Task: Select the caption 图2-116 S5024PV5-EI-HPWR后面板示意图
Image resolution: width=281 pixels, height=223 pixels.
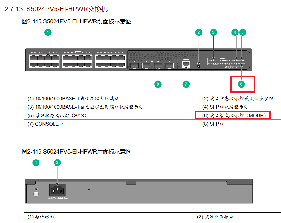Action: [x=76, y=152]
